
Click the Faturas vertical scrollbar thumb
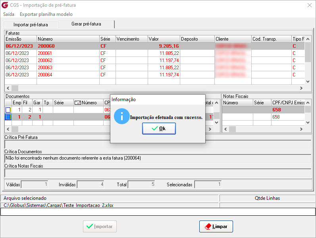[x=308, y=52]
